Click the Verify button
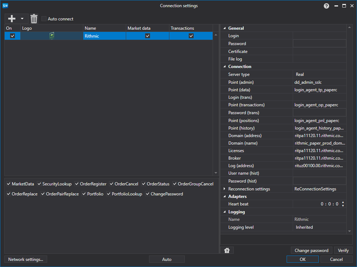The image size is (357, 267). click(x=343, y=250)
